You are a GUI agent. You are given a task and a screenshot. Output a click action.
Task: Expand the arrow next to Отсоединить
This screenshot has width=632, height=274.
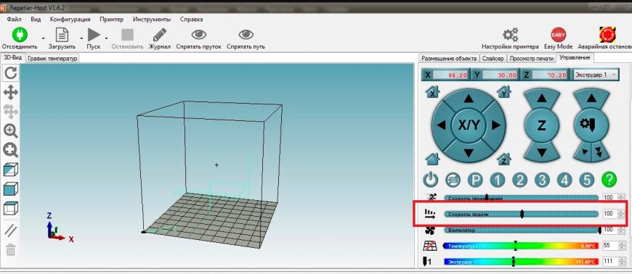pos(43,38)
